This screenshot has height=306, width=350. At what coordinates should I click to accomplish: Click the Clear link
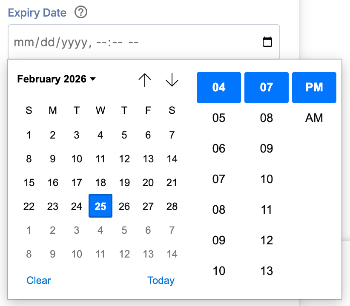[x=39, y=280]
